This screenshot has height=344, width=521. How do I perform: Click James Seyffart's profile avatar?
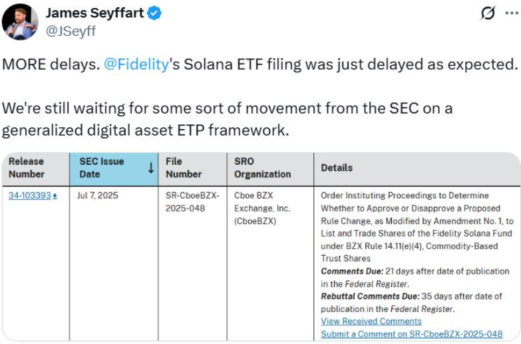(20, 21)
